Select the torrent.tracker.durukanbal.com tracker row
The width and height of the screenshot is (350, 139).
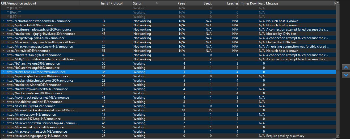point(42,110)
